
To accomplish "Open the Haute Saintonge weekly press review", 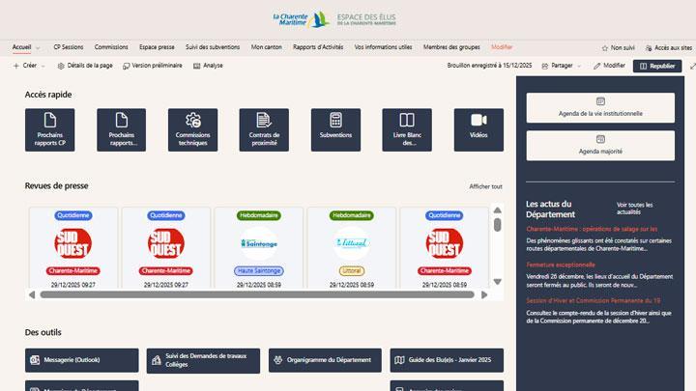I will (x=259, y=248).
